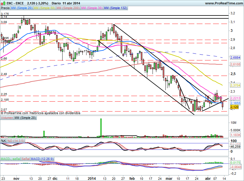Click the 2,3704 yellow value tag
Viewport: 244px width, 181px height.
(235, 85)
